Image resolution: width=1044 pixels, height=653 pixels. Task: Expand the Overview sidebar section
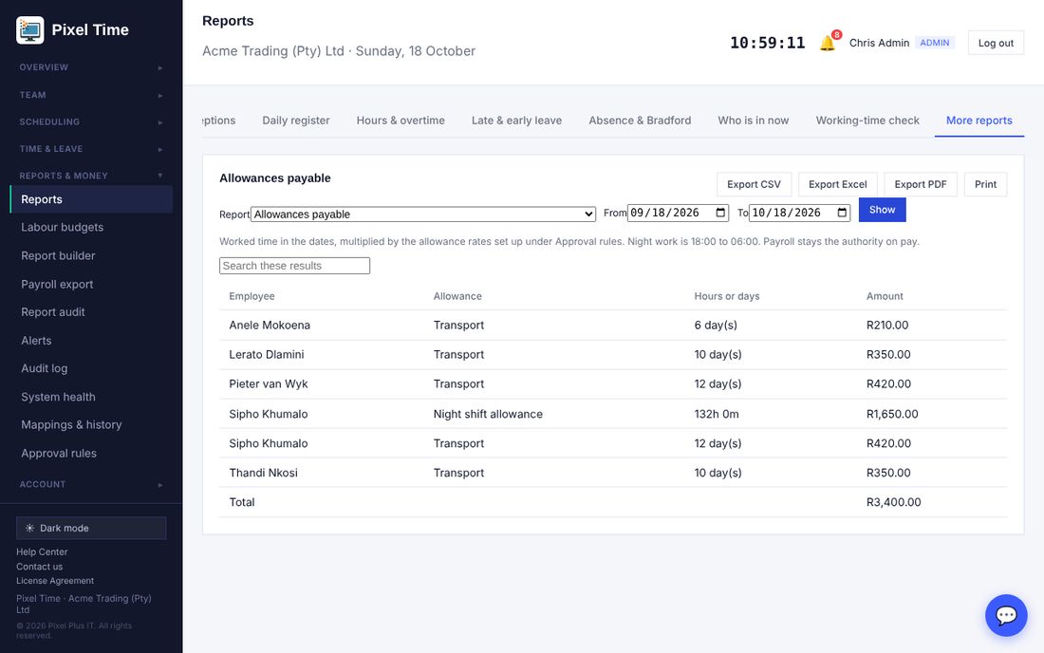coord(91,67)
